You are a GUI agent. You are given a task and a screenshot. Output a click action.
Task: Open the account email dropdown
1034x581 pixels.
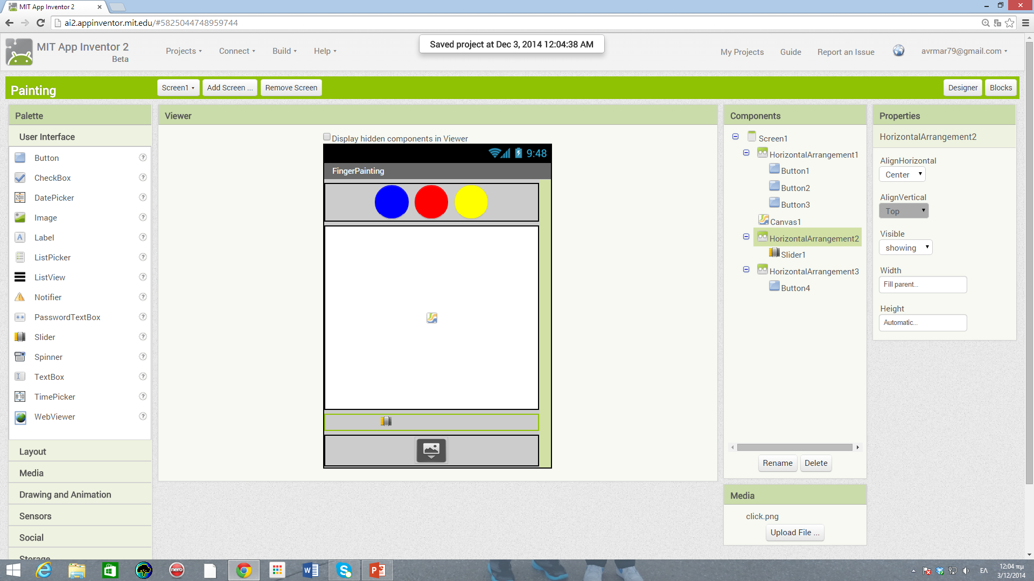(x=964, y=51)
